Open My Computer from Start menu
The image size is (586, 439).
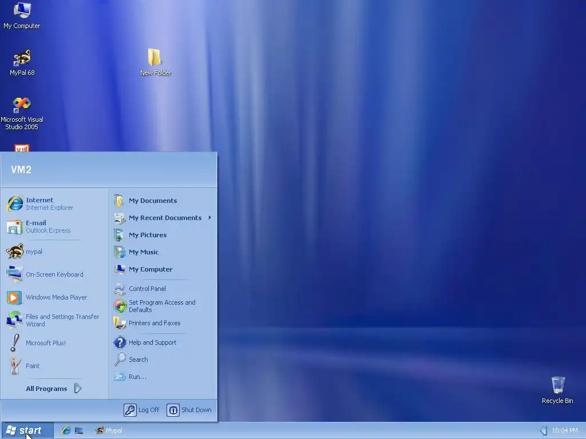[163, 270]
